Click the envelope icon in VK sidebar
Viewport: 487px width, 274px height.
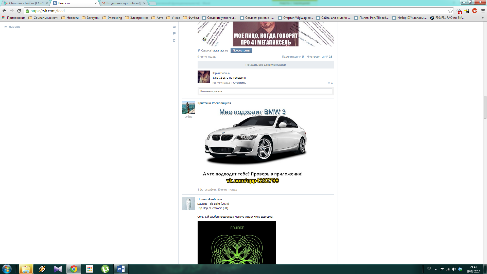pos(174,27)
